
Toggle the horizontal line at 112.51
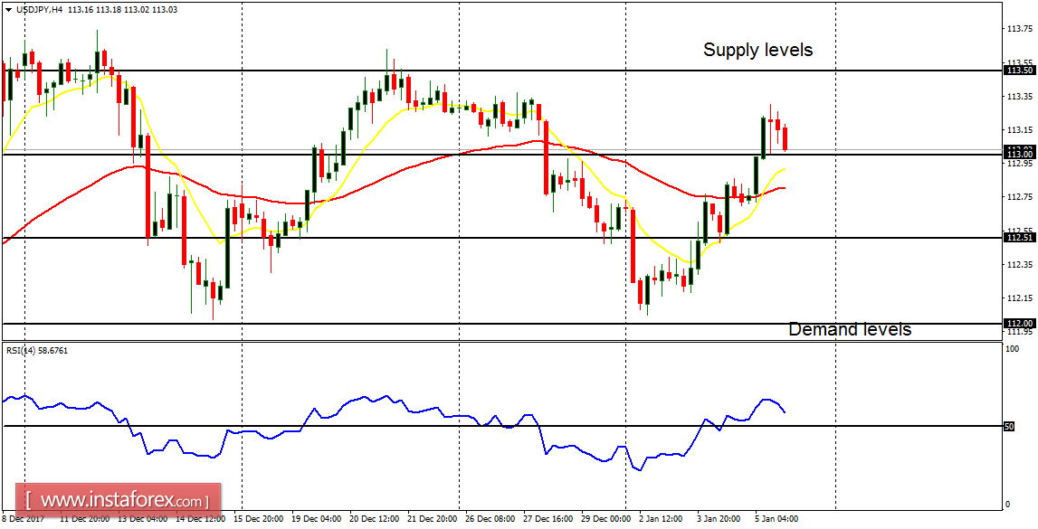click(452, 239)
